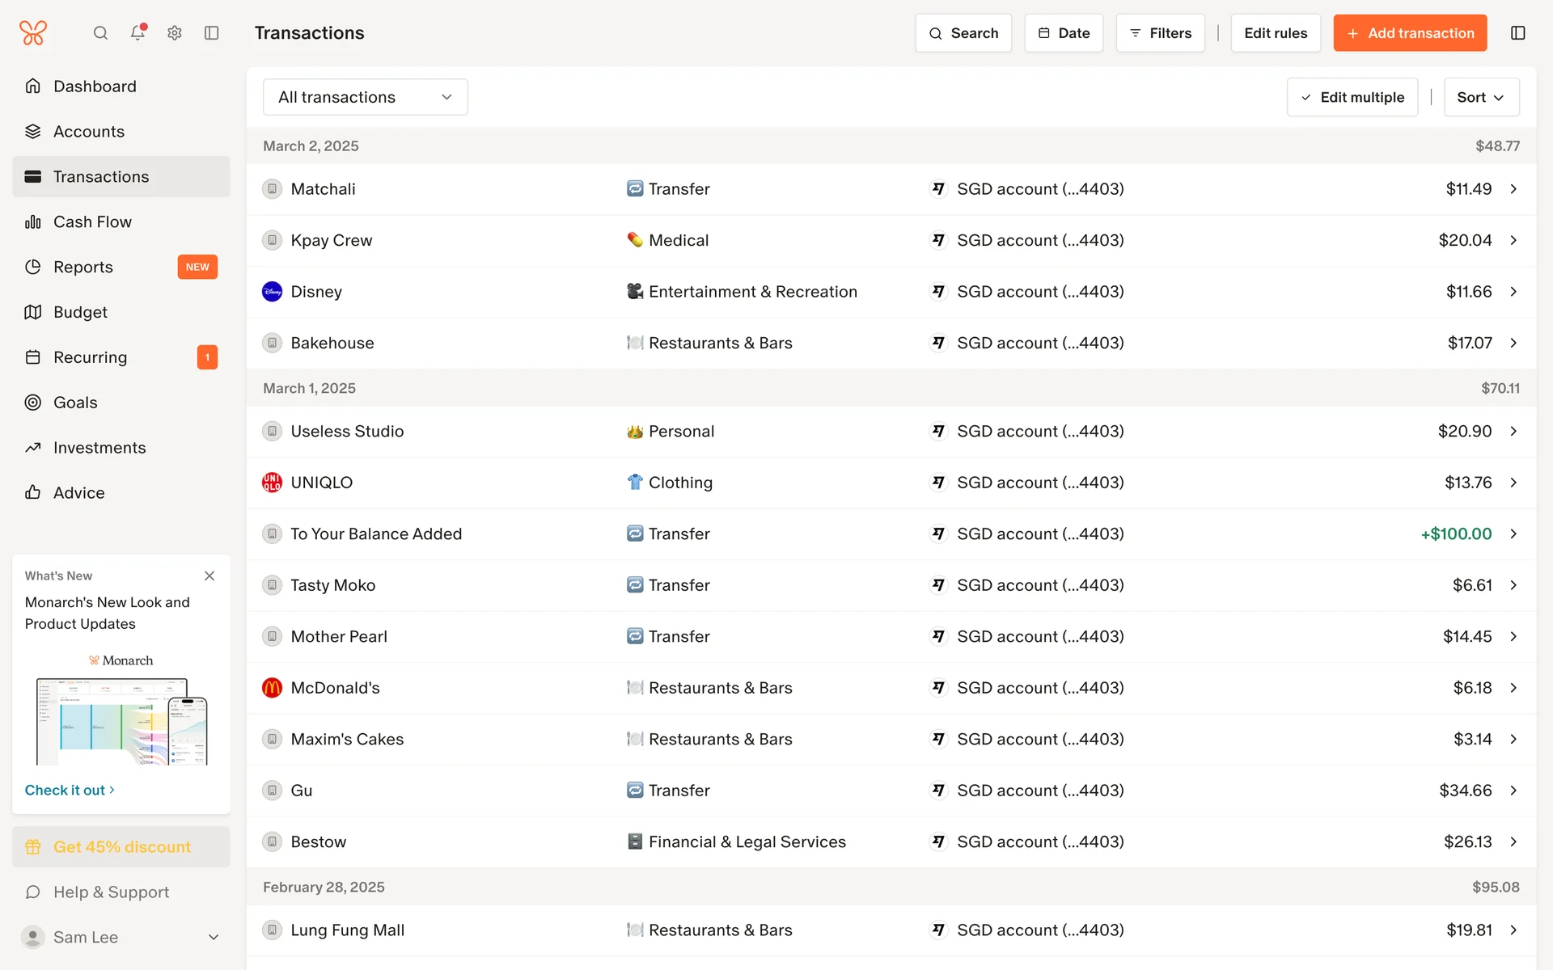Image resolution: width=1553 pixels, height=970 pixels.
Task: Click Medical category pill icon
Action: click(x=635, y=240)
